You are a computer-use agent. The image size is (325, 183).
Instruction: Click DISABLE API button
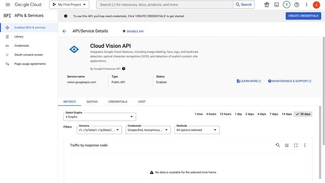pos(133,32)
